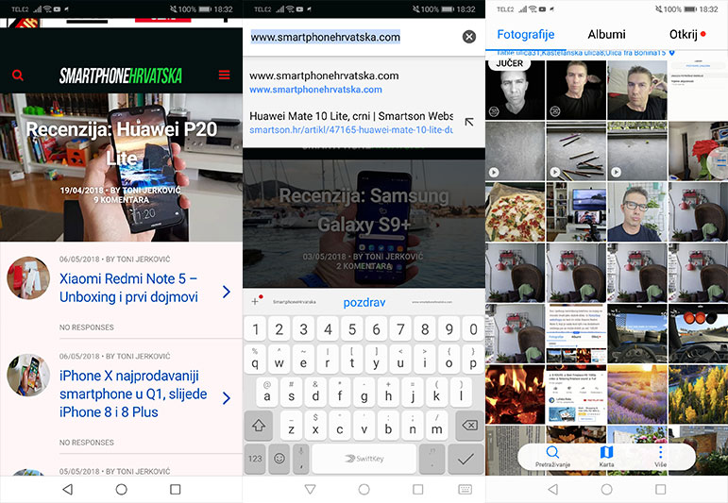This screenshot has width=728, height=503.
Task: Clear the browser URL field with X button
Action: point(469,37)
